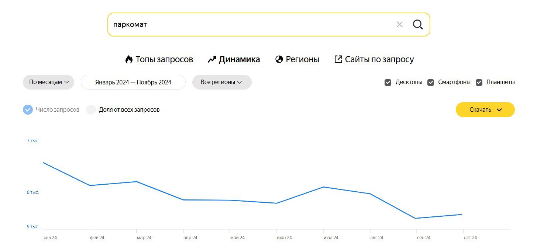Open the date range Январь 2024 — Ноябрь 2024
The height and width of the screenshot is (251, 537).
(x=133, y=82)
